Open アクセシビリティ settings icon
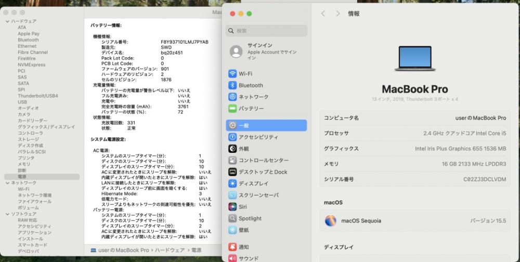Image resolution: width=520 pixels, height=262 pixels. pos(232,137)
